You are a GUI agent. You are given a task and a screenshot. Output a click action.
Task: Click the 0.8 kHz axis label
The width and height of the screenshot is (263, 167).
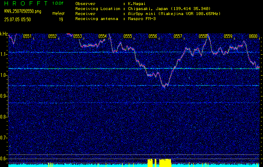(4, 117)
